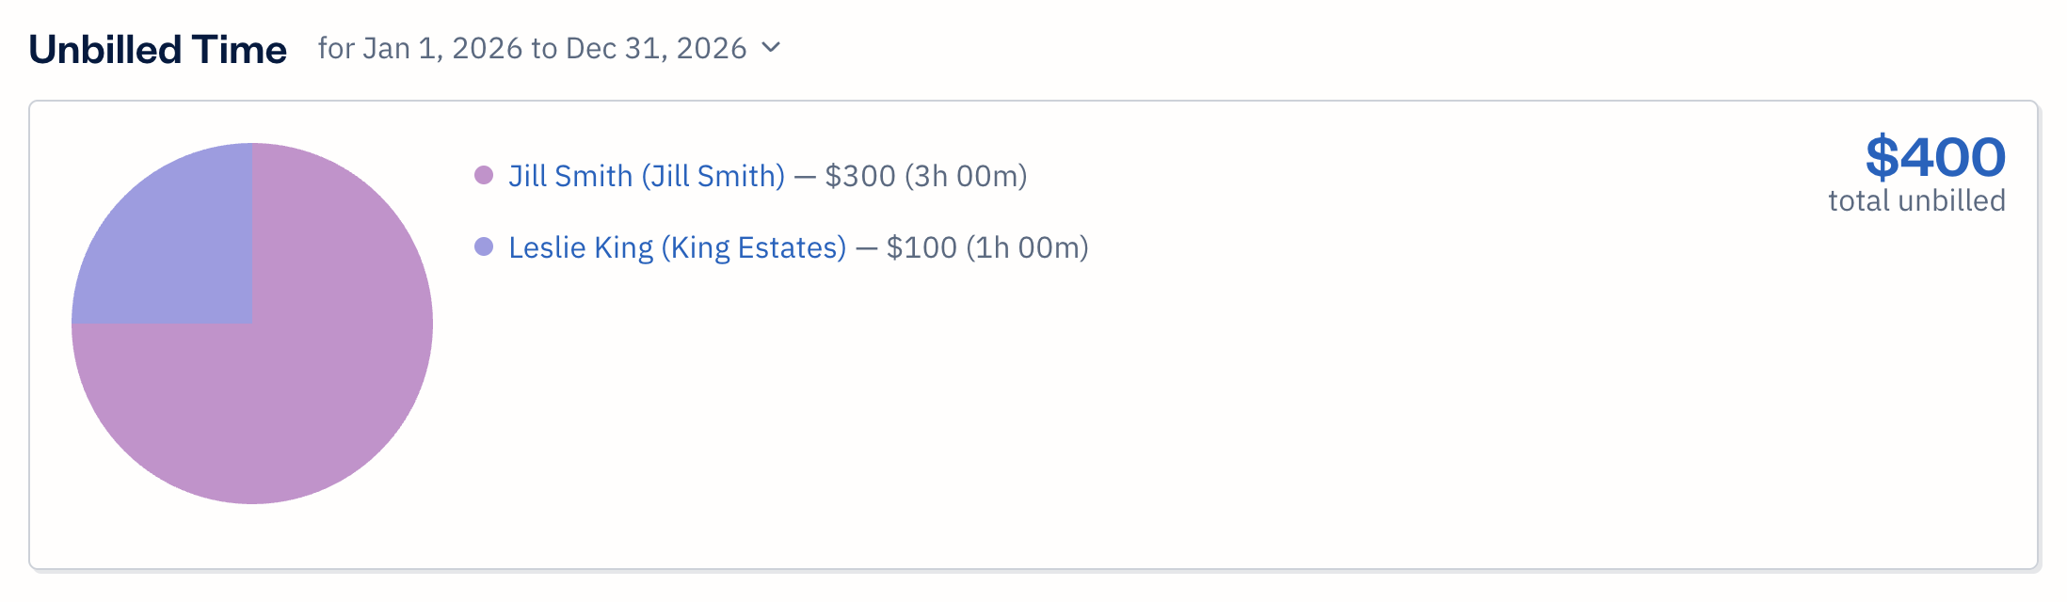
Task: Select the Unbilled Time heading
Action: (x=158, y=47)
